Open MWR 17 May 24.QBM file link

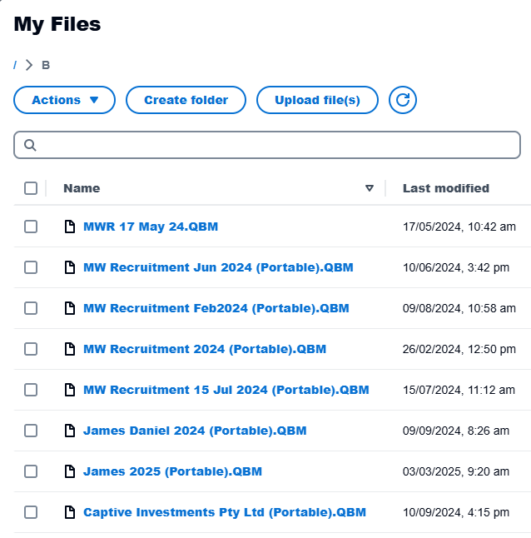(x=151, y=227)
